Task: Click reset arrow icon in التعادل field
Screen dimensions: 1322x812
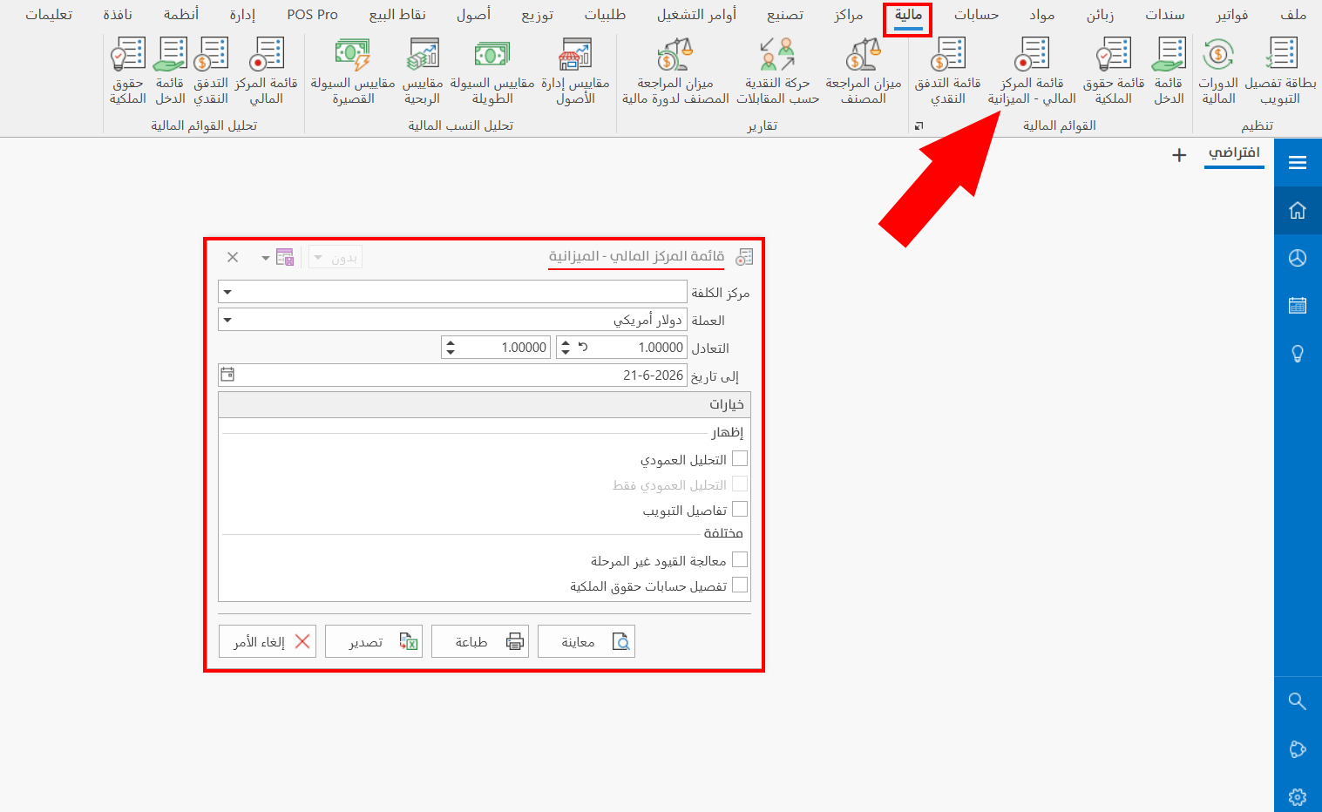Action: point(583,347)
